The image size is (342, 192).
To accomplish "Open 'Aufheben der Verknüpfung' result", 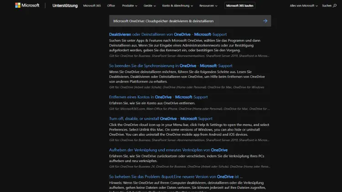I will tap(168, 150).
